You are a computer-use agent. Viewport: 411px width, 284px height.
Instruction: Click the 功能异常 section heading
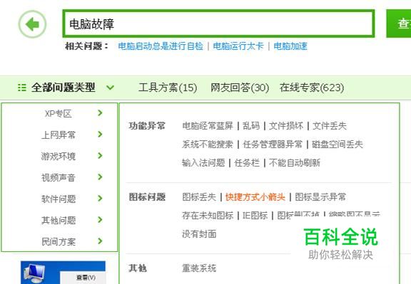click(x=147, y=126)
